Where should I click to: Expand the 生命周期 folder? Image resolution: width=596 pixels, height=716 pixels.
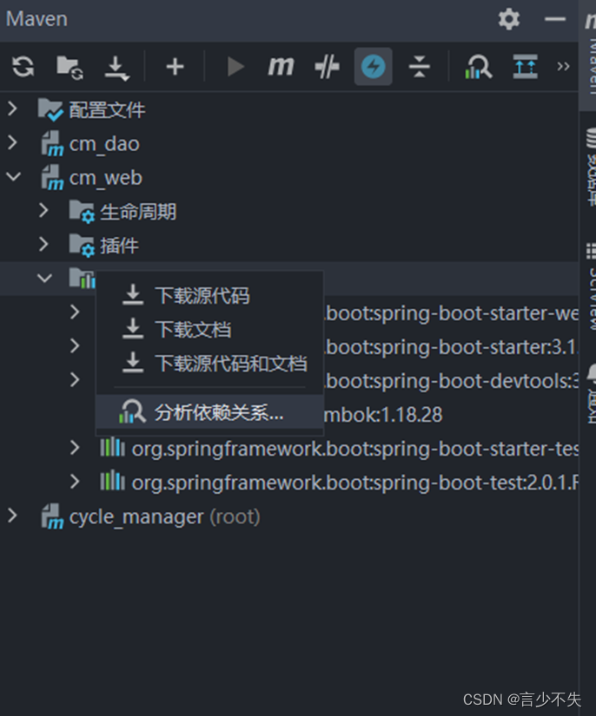click(x=43, y=210)
